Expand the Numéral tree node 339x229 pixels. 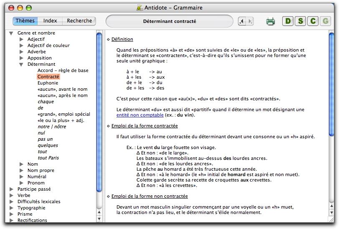click(x=21, y=177)
